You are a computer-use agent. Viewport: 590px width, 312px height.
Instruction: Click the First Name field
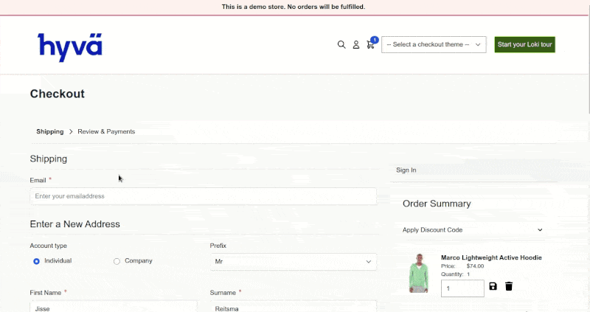[x=113, y=307]
